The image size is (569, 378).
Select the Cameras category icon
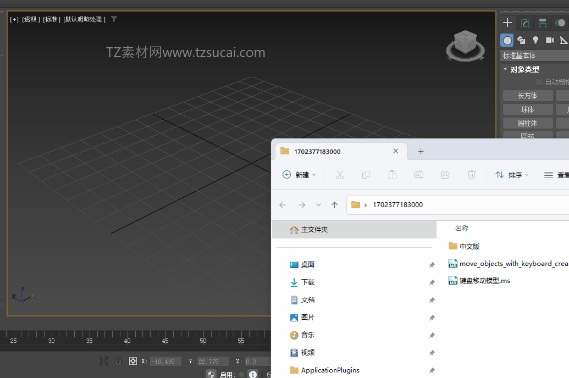[x=549, y=40]
